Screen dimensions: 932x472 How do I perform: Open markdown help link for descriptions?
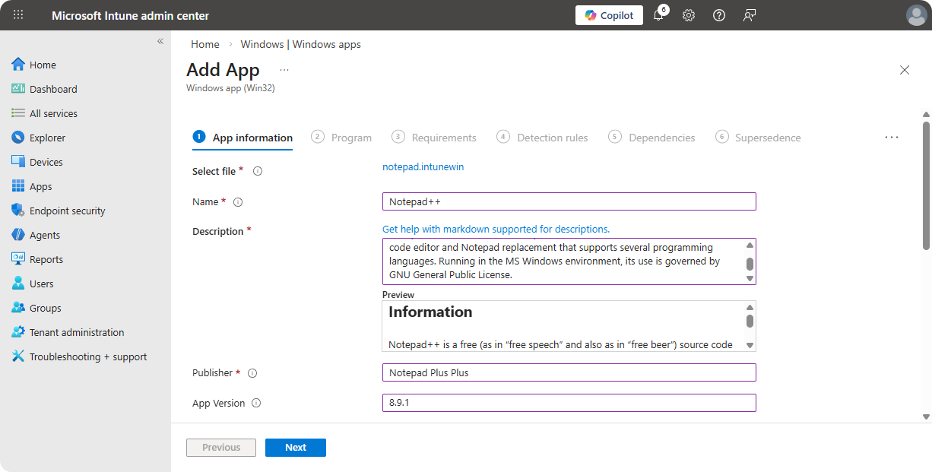point(496,229)
